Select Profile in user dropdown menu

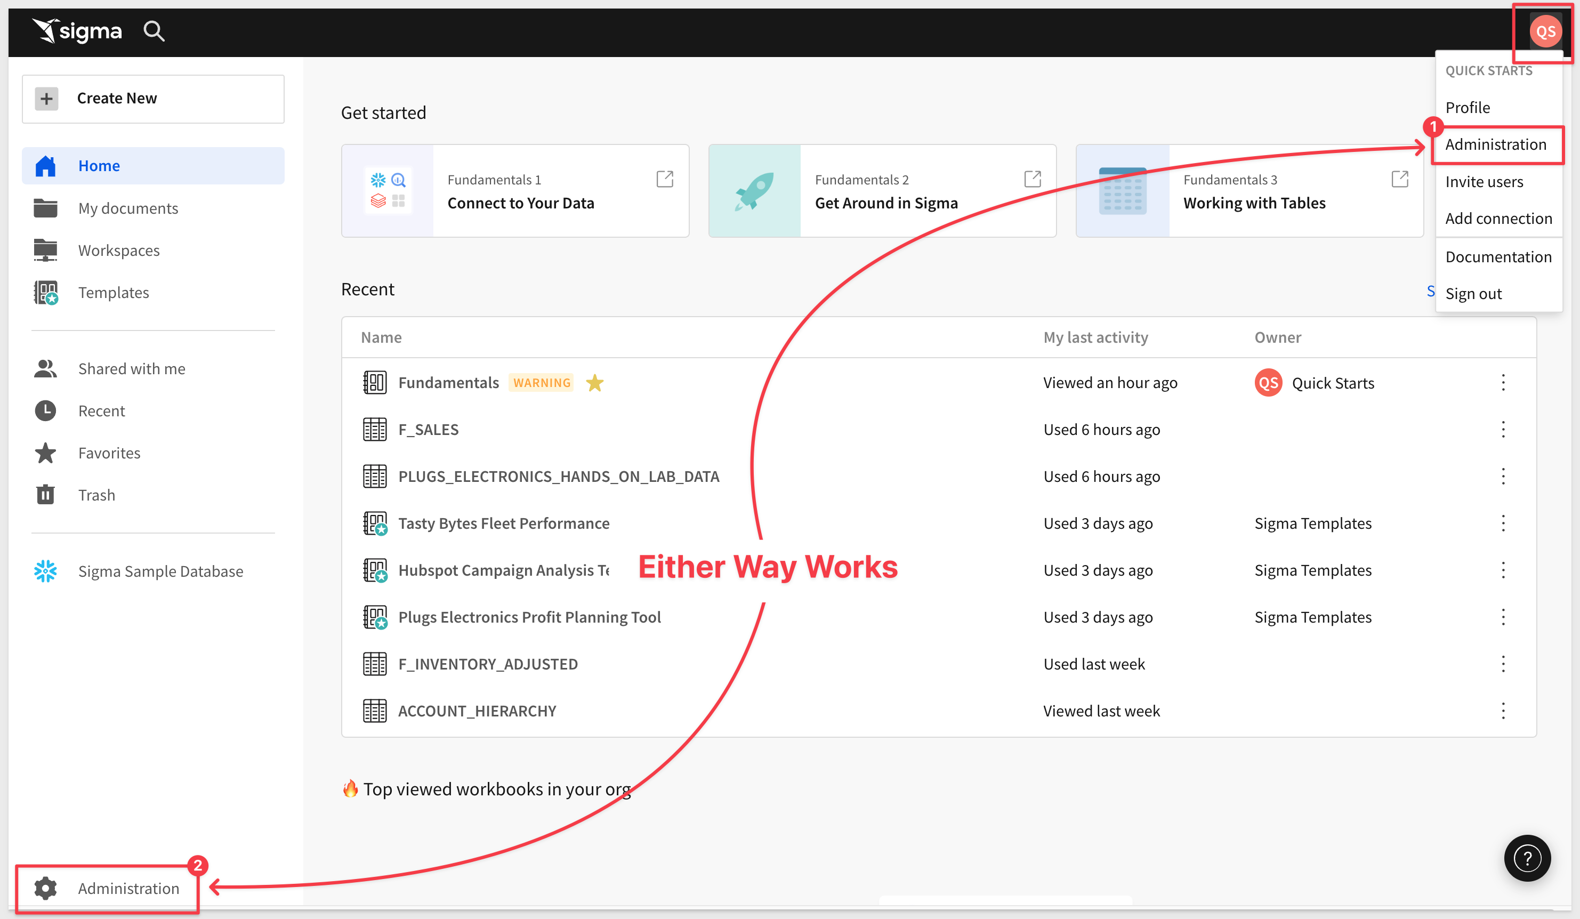(x=1498, y=107)
